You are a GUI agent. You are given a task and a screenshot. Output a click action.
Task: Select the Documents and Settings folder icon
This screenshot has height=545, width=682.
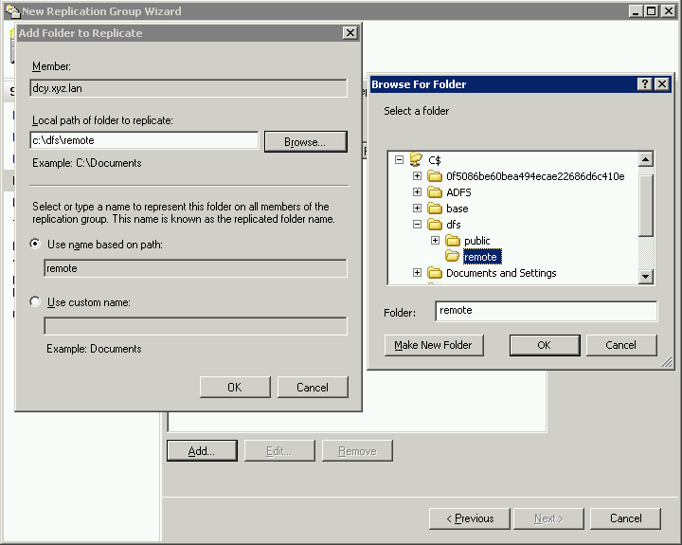[435, 273]
